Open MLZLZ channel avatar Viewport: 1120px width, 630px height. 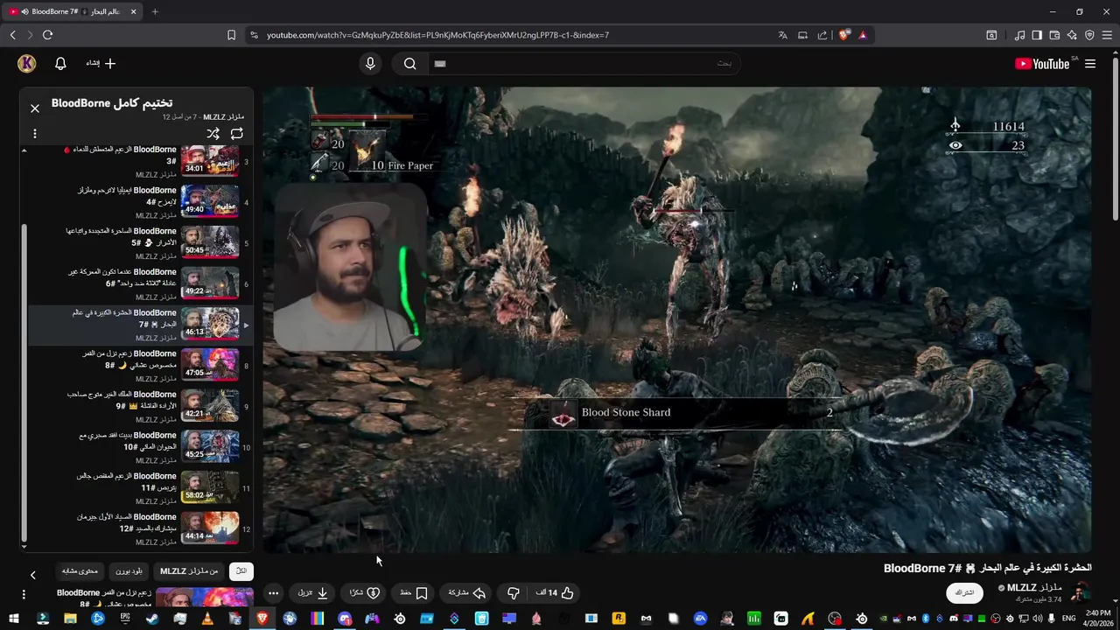(x=1081, y=592)
